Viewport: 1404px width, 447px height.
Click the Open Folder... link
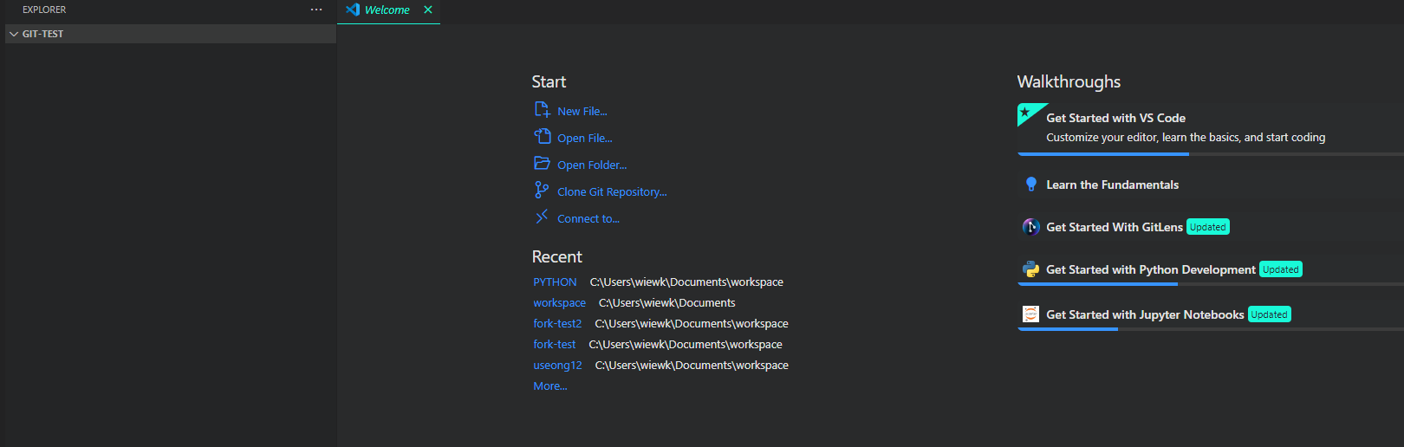pyautogui.click(x=592, y=165)
